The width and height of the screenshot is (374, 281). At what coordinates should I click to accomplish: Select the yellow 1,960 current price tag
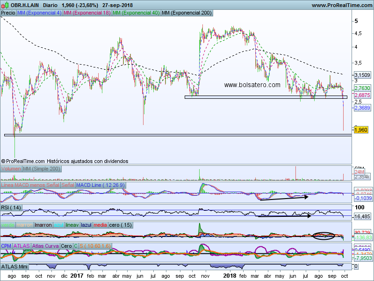(x=361, y=130)
